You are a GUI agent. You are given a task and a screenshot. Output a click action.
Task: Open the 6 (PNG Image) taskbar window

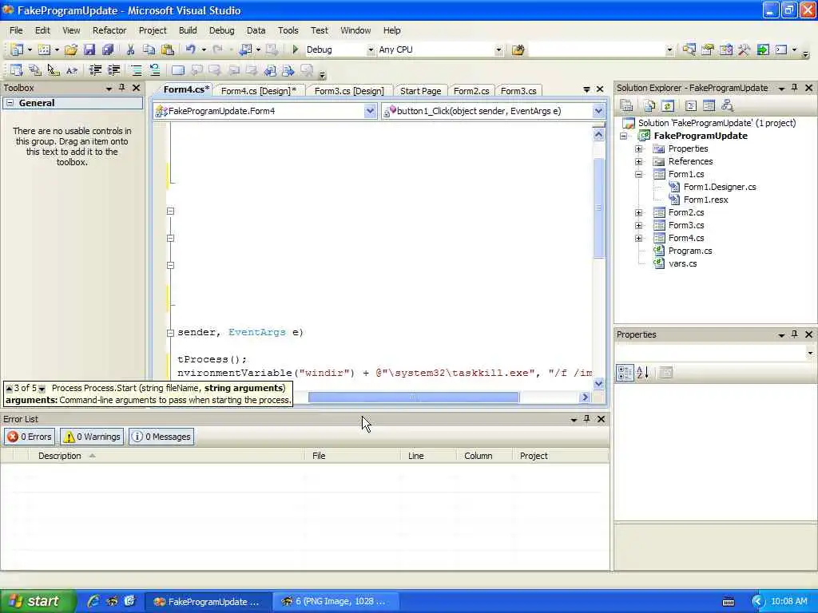tap(336, 602)
